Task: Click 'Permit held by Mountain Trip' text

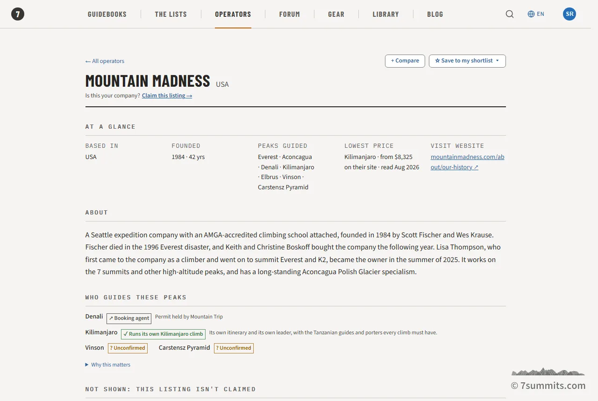Action: tap(189, 317)
